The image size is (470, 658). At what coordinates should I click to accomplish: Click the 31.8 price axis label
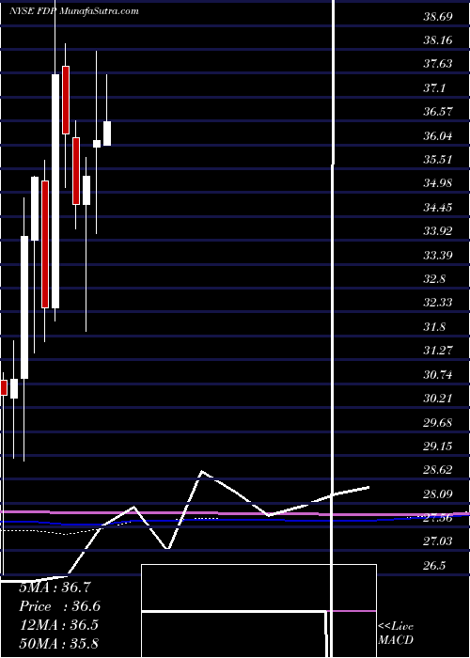tap(434, 326)
